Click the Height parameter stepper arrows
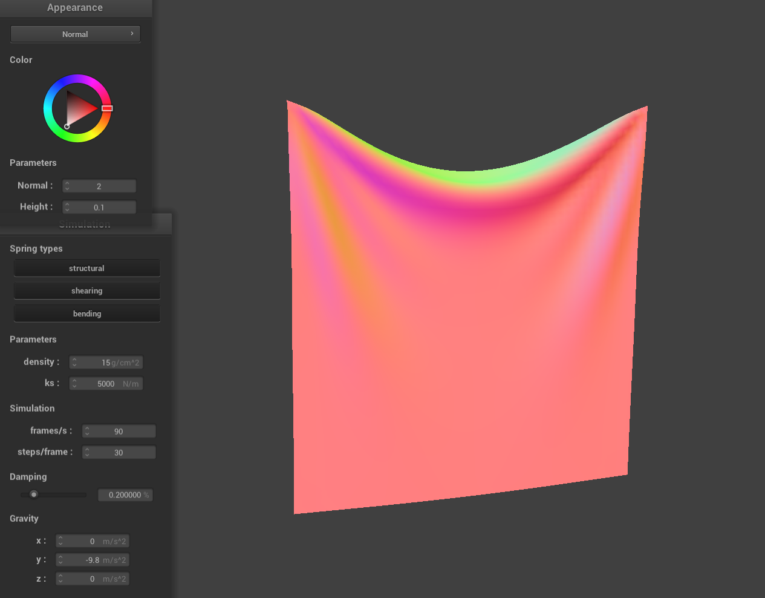 [67, 207]
